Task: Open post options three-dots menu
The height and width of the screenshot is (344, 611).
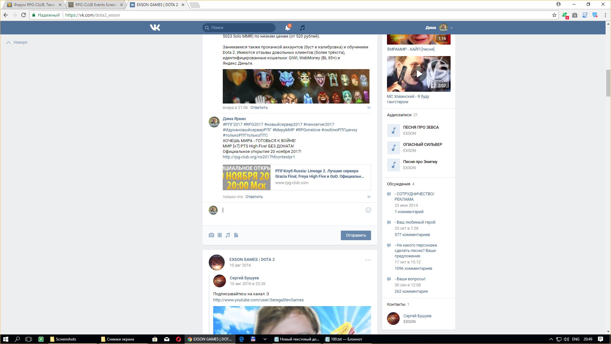Action: [x=368, y=260]
